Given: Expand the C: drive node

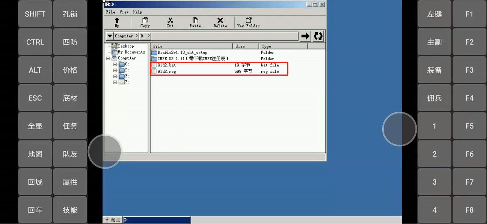Looking at the screenshot, I should [115, 64].
